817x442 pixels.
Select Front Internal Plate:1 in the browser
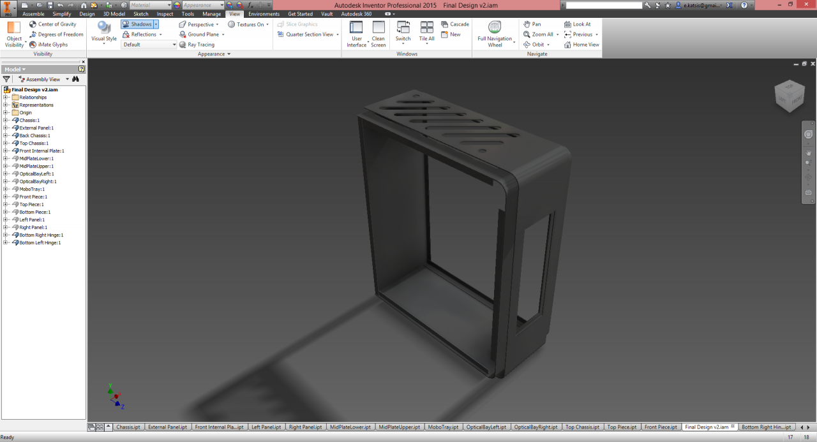41,151
